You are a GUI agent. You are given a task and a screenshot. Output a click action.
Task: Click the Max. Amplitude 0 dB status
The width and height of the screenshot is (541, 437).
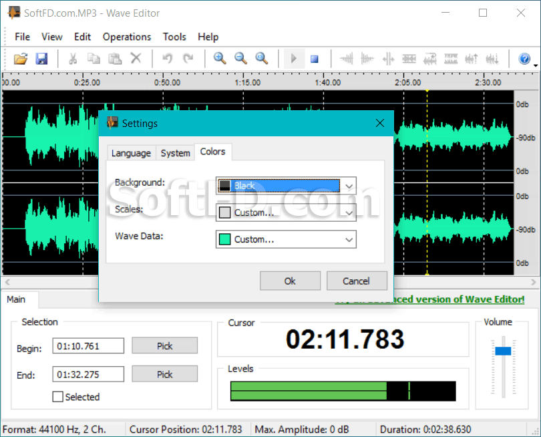[302, 430]
